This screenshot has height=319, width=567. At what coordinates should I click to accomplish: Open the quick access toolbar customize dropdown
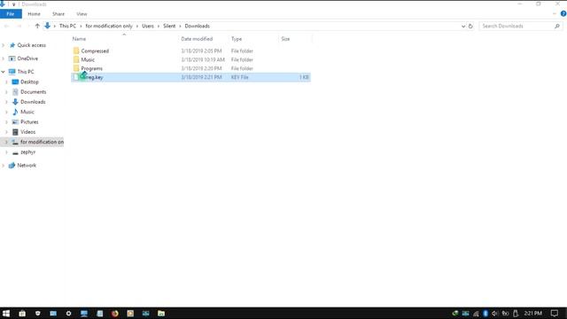coord(14,4)
